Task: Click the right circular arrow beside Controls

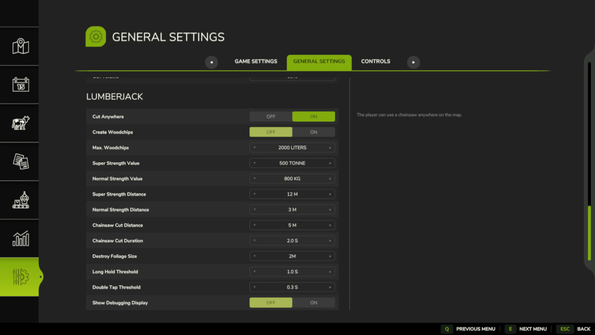Action: coord(413,62)
